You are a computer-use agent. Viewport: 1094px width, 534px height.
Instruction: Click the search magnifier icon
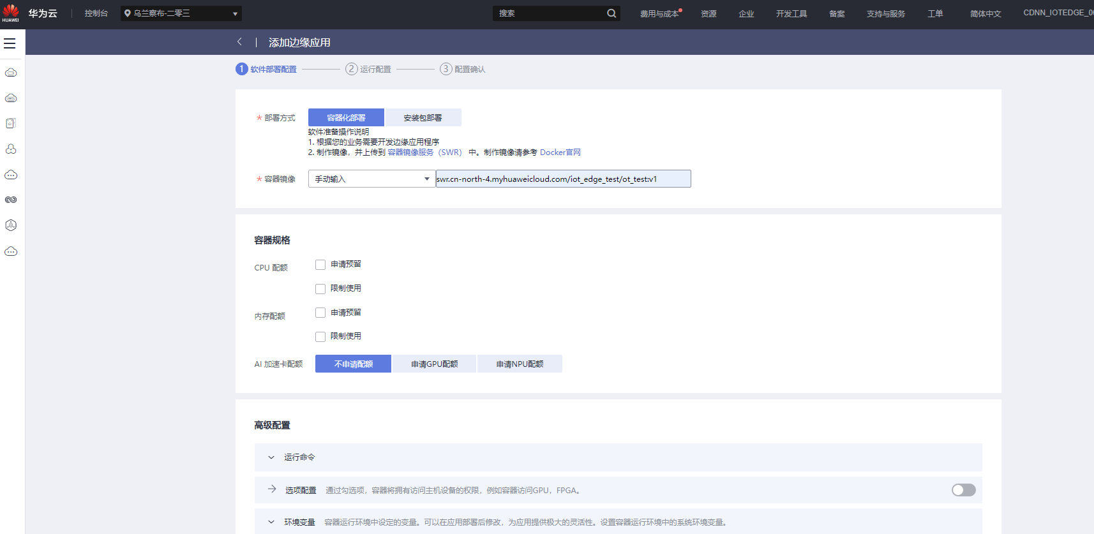pos(611,13)
